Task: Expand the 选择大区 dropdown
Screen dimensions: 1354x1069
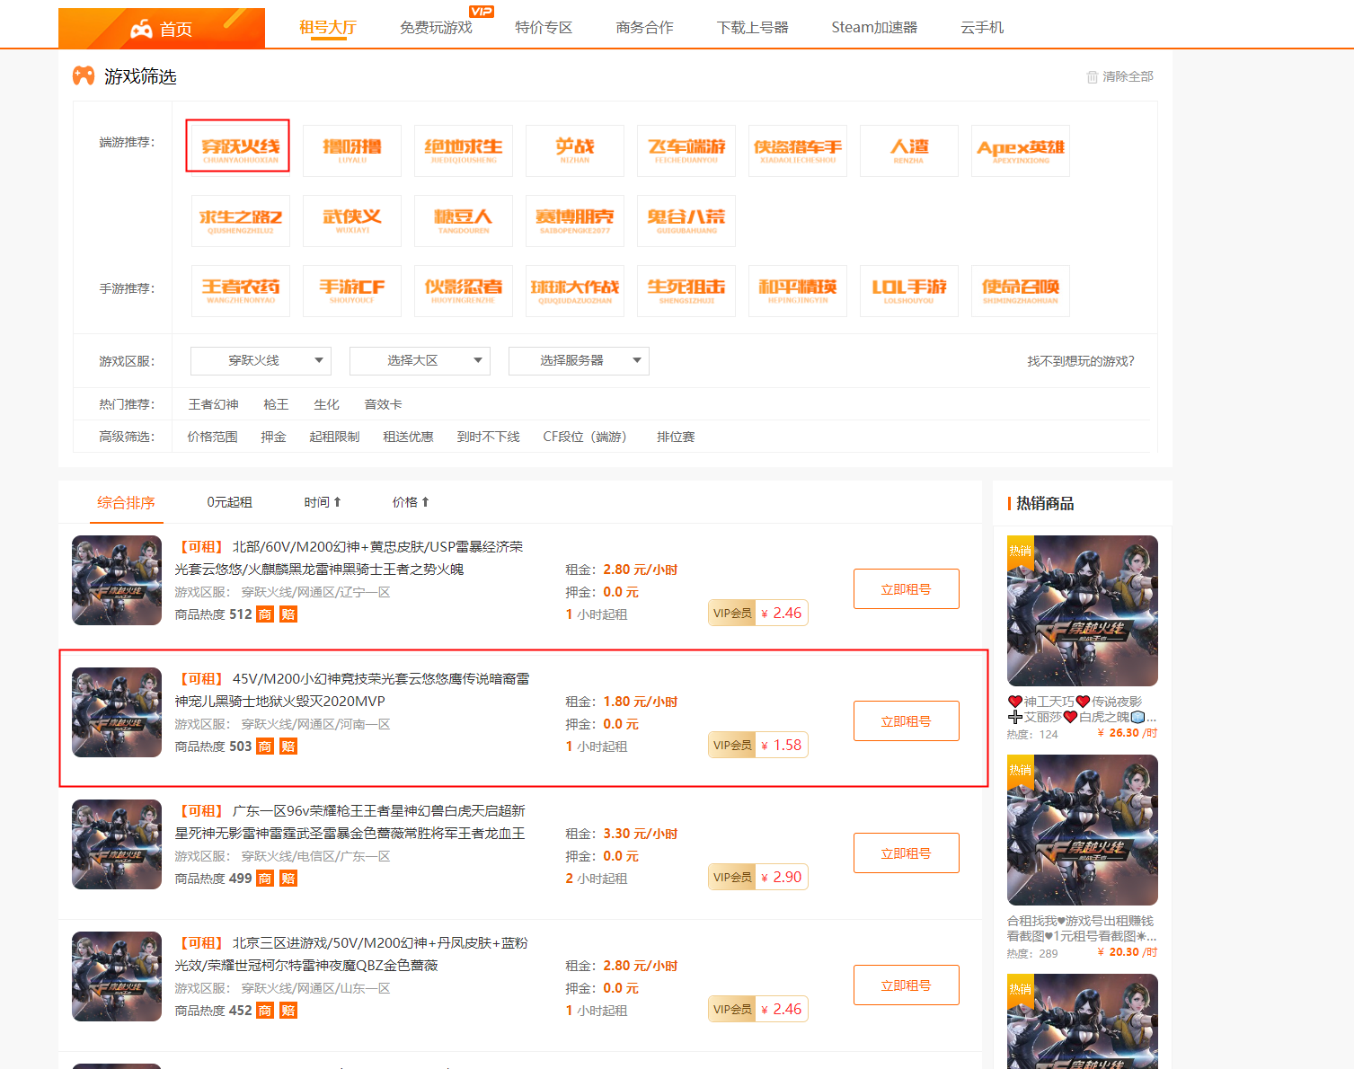Action: (420, 360)
